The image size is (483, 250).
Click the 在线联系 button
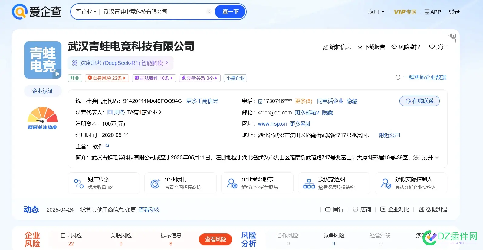[419, 101]
